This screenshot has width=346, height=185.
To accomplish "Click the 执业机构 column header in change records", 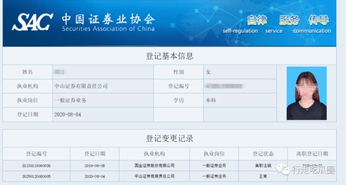I will tap(154, 154).
